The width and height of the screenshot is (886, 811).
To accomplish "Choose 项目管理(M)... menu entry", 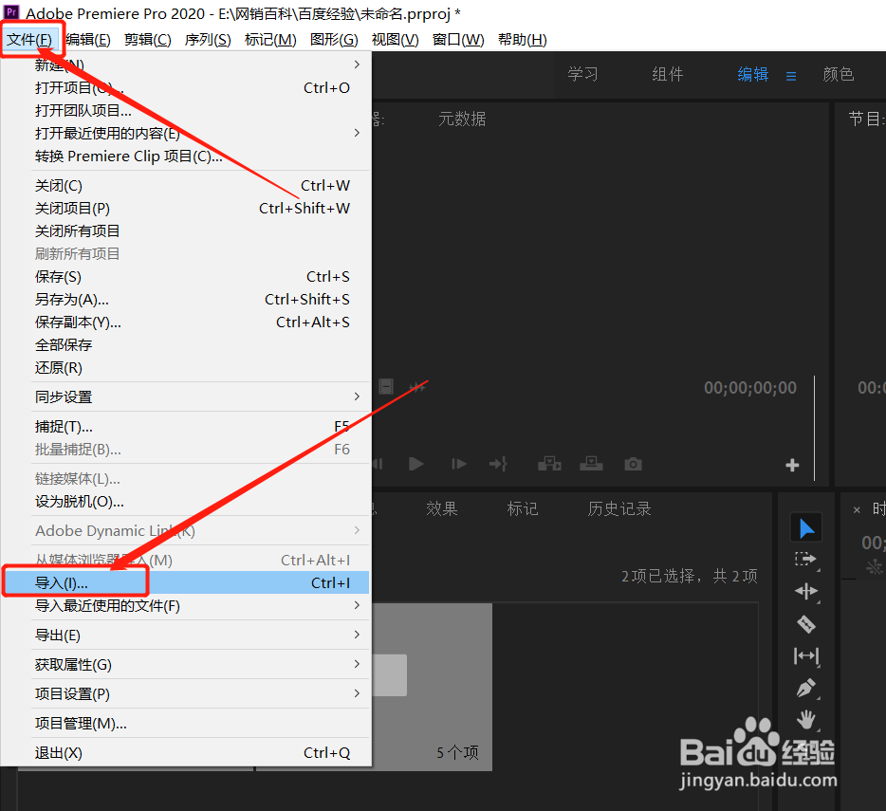I will tap(186, 724).
